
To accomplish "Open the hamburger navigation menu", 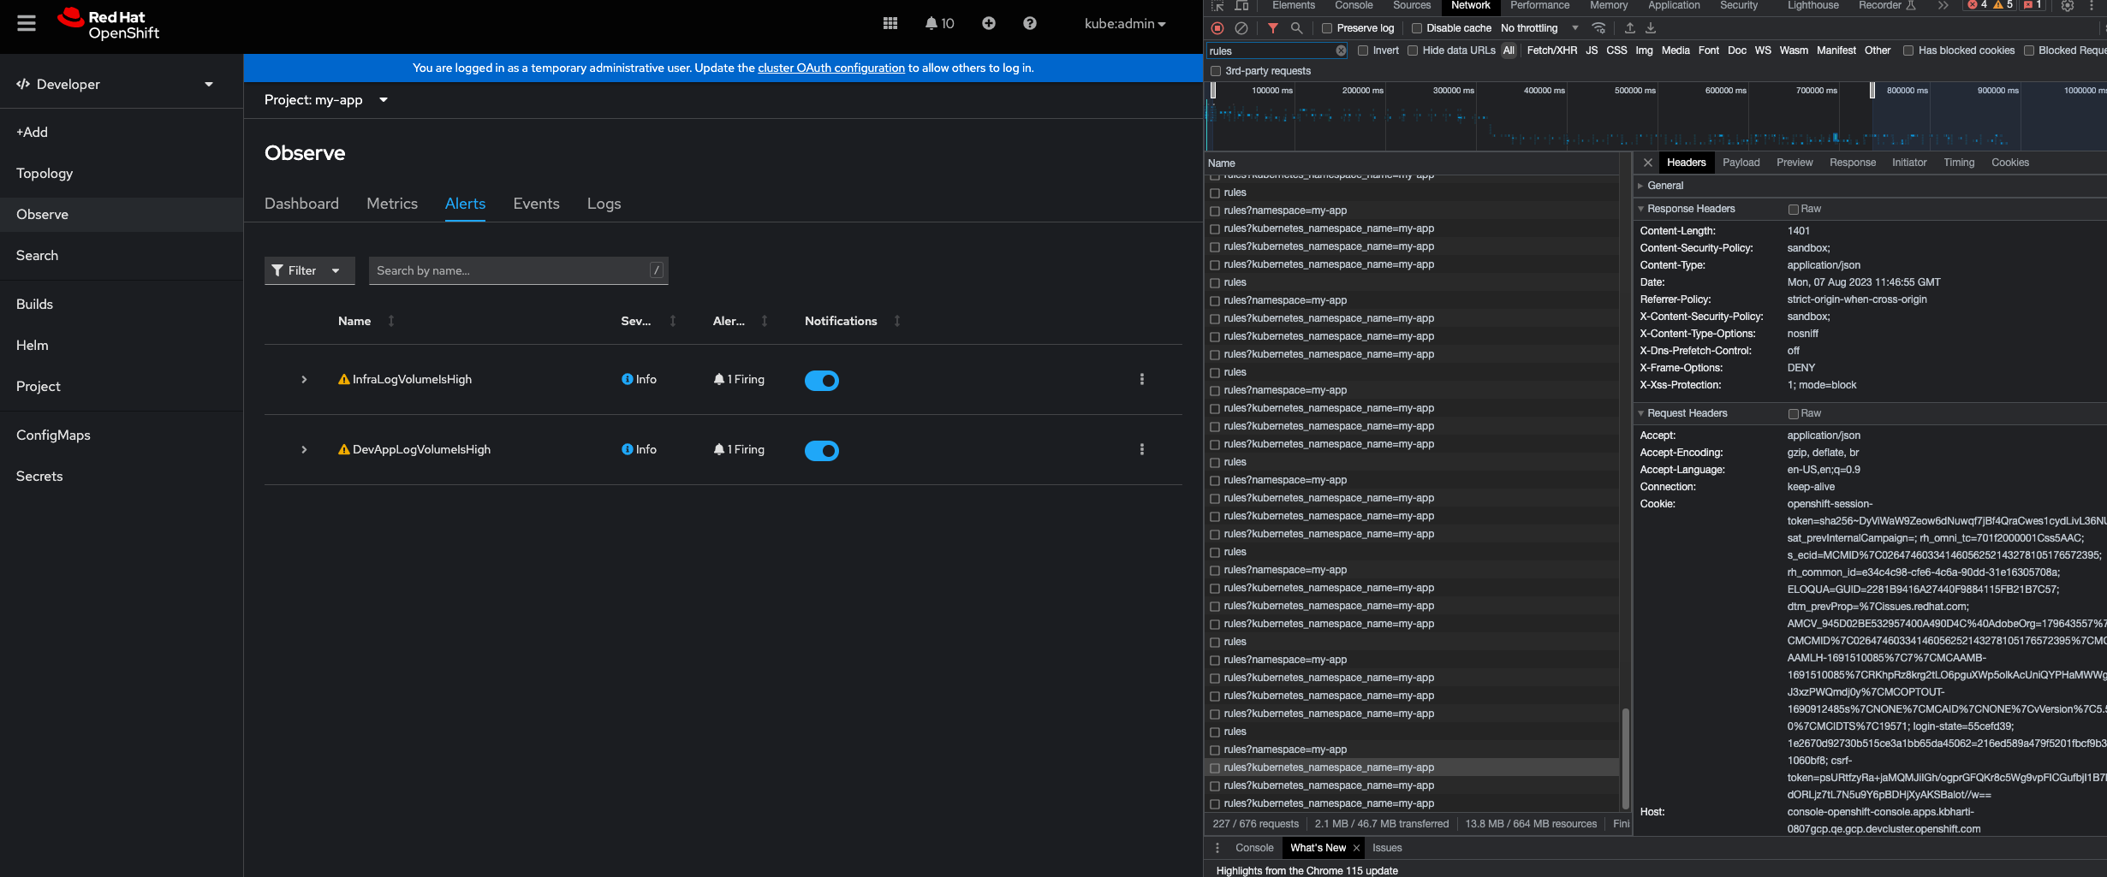I will [x=27, y=24].
